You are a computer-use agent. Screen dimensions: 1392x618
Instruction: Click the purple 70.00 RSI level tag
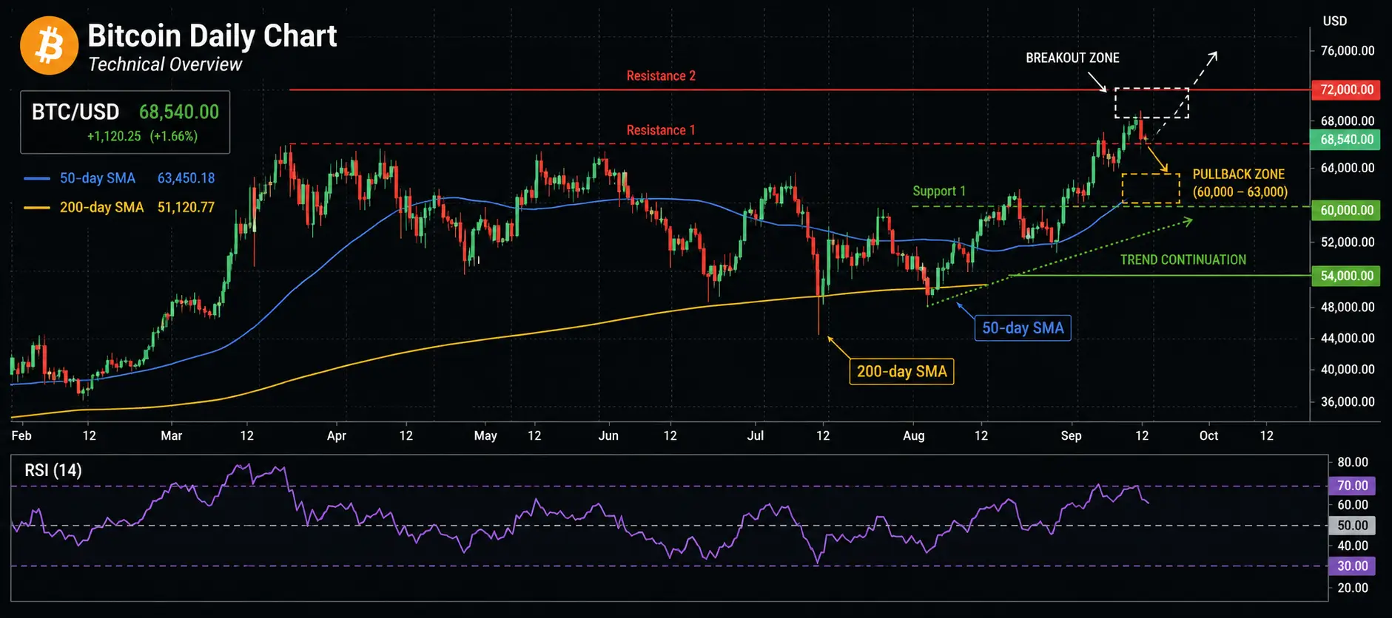1352,486
